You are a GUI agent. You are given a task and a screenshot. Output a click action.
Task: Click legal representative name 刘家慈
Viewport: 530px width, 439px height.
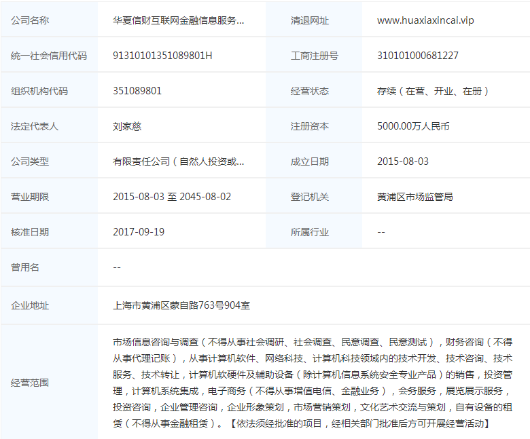(x=127, y=126)
